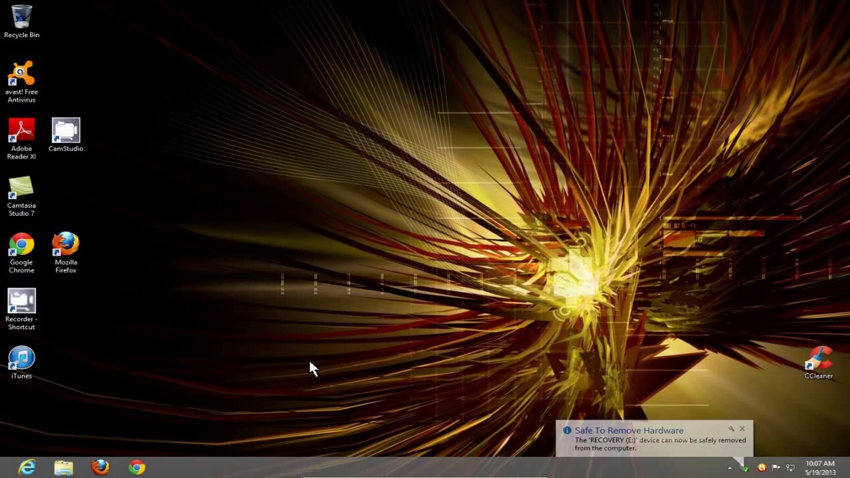Click the blue info icon in notification
The width and height of the screenshot is (850, 478).
point(567,430)
